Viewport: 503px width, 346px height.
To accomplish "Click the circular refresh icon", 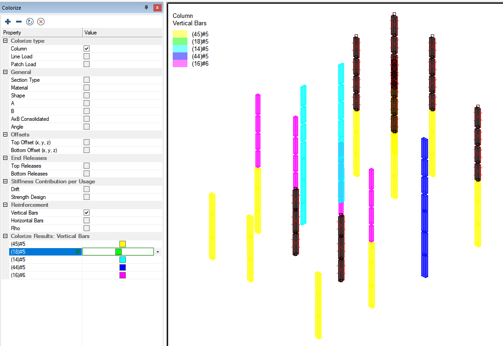I will [x=30, y=22].
